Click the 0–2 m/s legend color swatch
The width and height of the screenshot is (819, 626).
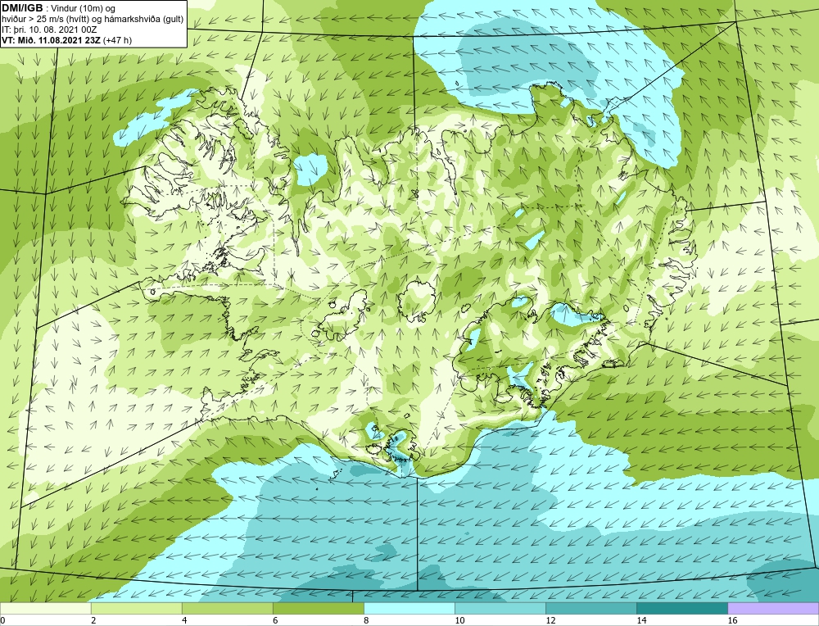coord(45,609)
